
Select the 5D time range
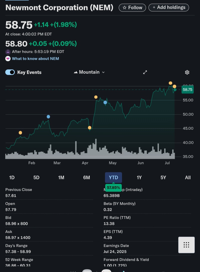click(x=36, y=177)
